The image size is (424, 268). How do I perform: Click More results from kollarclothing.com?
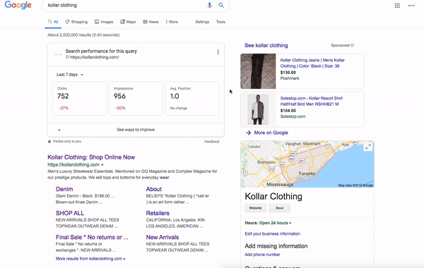[90, 259]
